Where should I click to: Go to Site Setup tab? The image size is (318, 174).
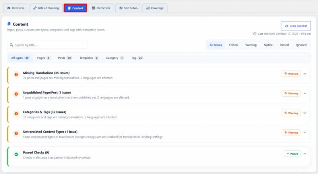[128, 8]
